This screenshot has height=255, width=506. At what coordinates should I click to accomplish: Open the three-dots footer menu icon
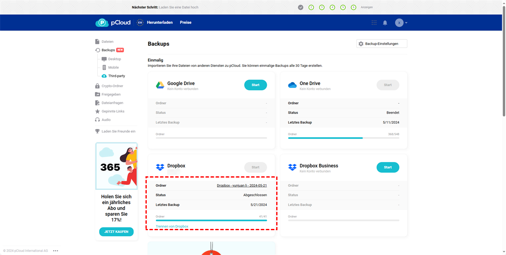point(56,251)
